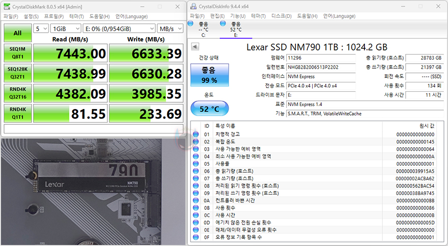The height and width of the screenshot is (246, 448).
Task: Open 설정(S) menu in CrystalDiskMark
Action: click(31, 17)
